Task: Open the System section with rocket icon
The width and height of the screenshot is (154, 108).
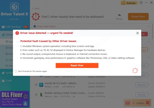Action: [x=7, y=73]
